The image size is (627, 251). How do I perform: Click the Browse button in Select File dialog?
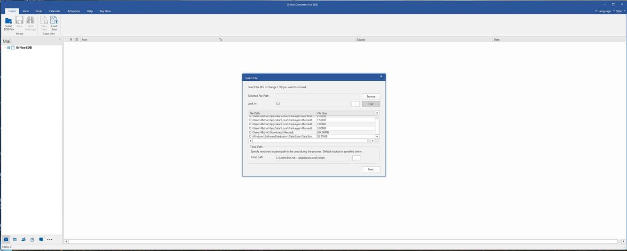(x=371, y=96)
